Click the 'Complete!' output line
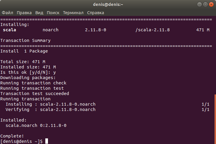The width and height of the screenshot is (216, 144). (x=12, y=136)
